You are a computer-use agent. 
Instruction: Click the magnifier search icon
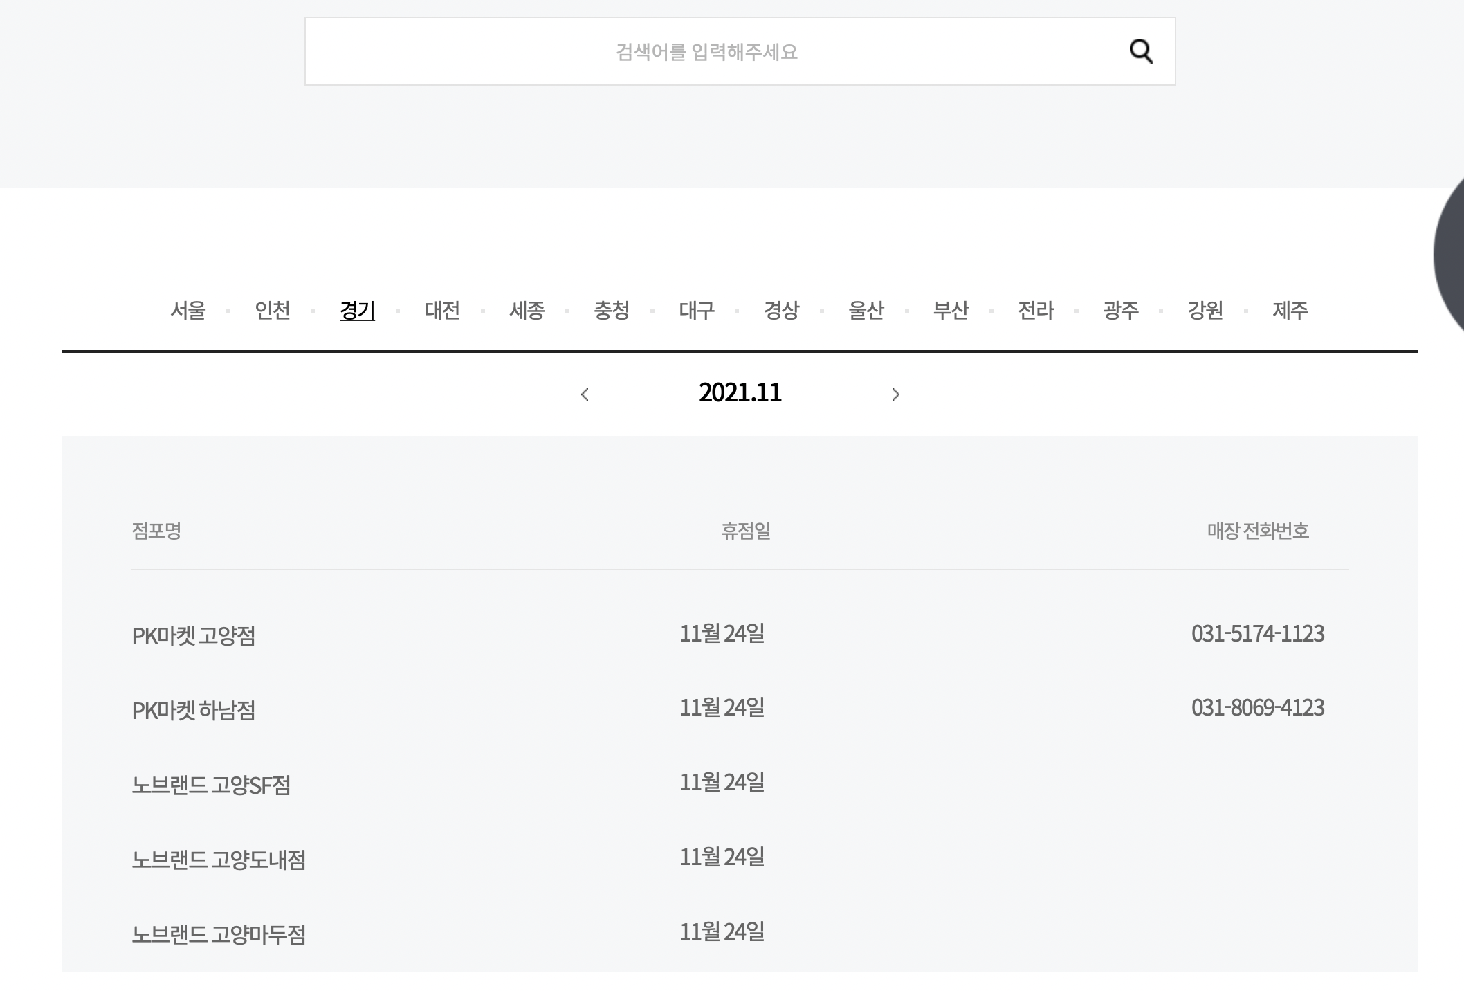[x=1140, y=51]
